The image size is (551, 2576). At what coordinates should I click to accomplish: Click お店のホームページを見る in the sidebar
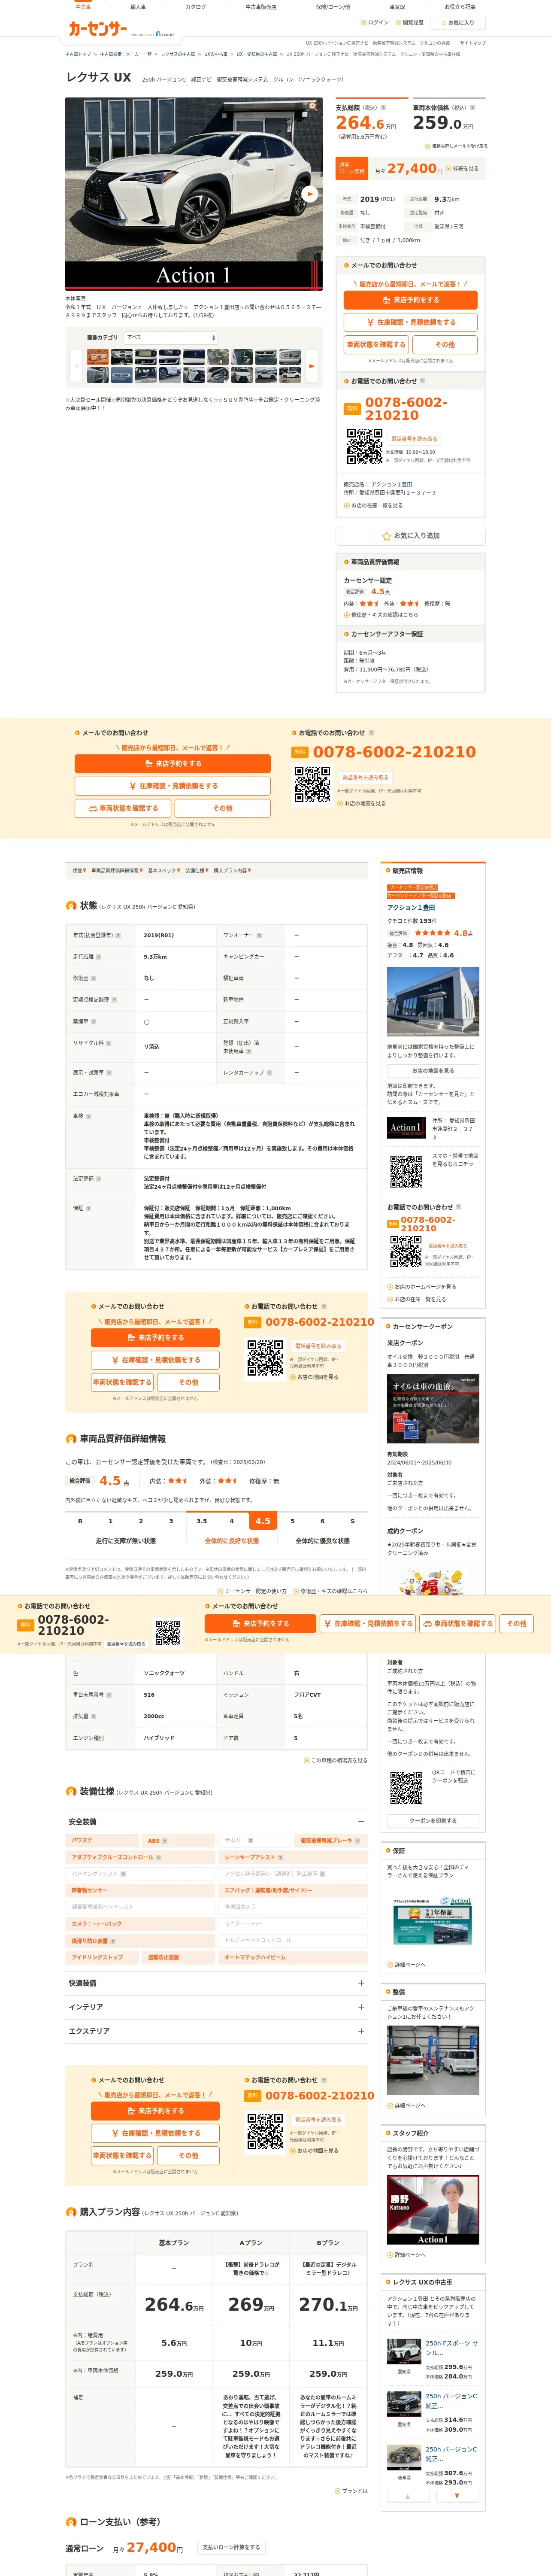pyautogui.click(x=422, y=1287)
